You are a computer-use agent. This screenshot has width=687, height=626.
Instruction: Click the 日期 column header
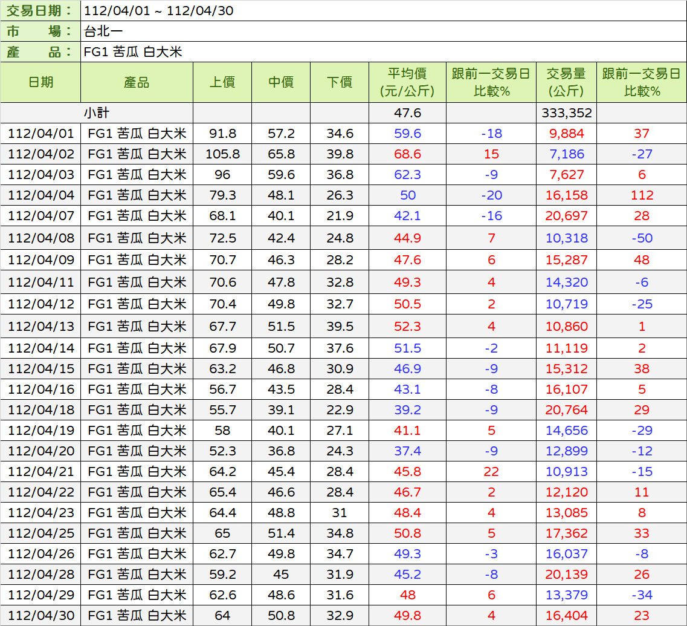(40, 82)
